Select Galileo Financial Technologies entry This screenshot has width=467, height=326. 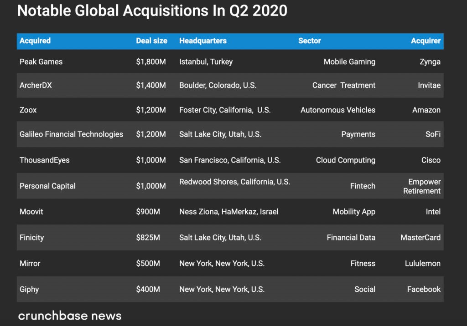click(x=71, y=134)
